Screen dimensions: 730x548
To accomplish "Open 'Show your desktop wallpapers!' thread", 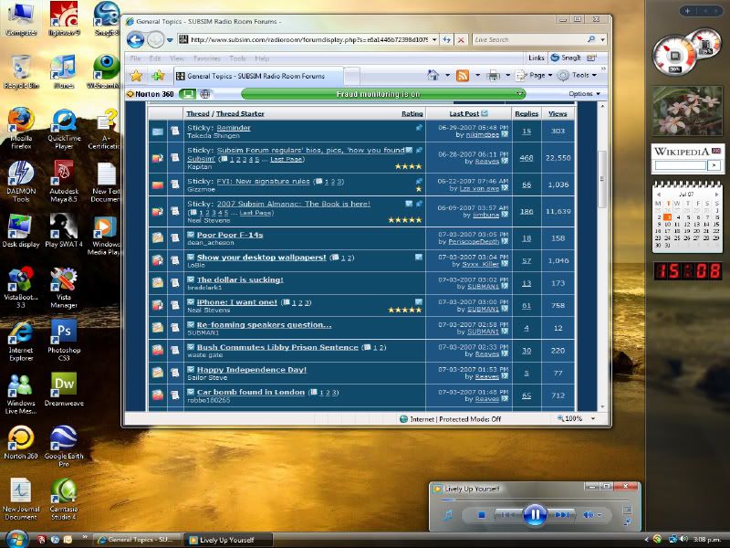I will pos(261,258).
